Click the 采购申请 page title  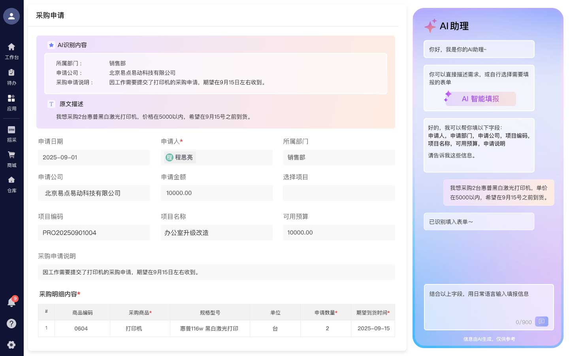(x=50, y=15)
